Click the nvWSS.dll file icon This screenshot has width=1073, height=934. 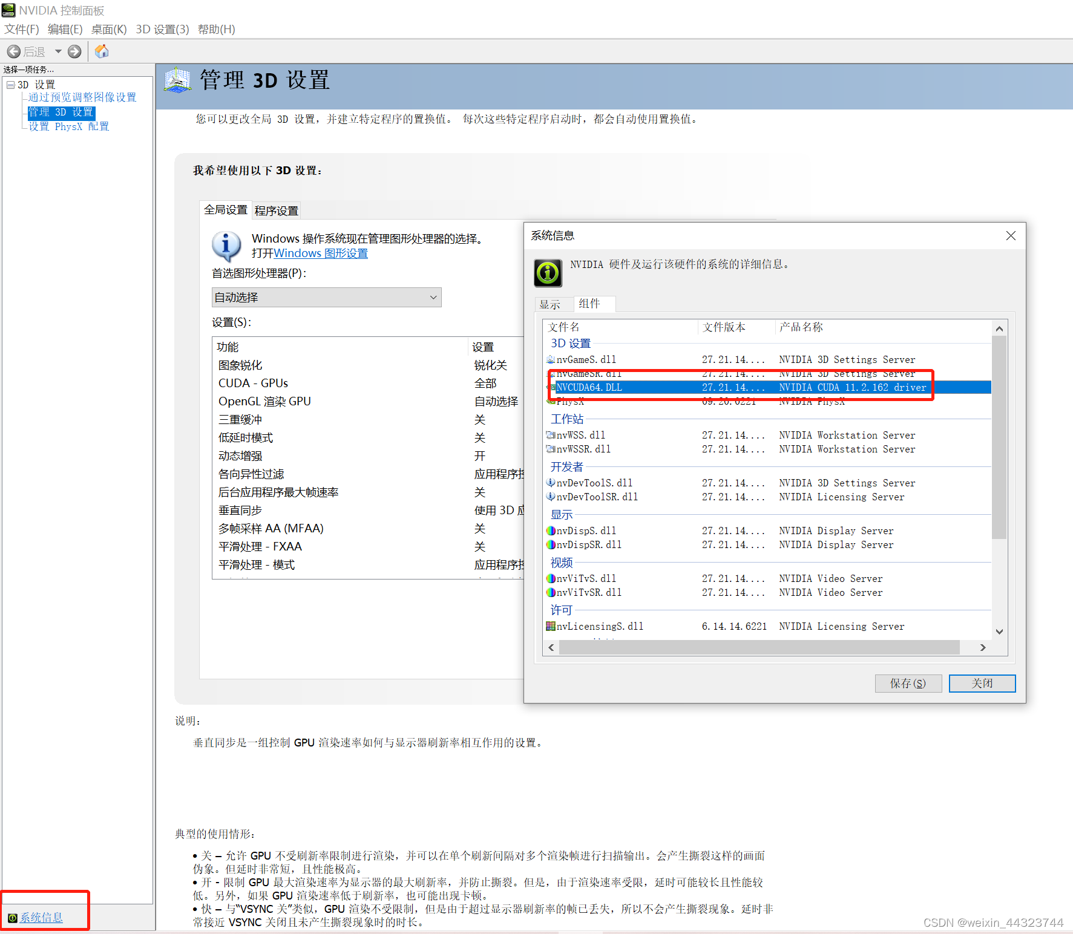(x=551, y=435)
